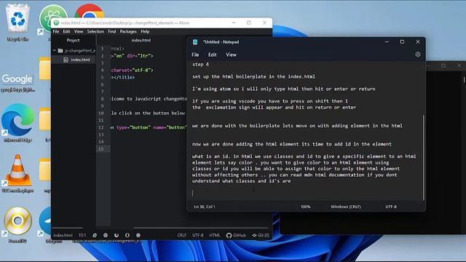Click line number 15 in Atom gutter

click(101, 148)
